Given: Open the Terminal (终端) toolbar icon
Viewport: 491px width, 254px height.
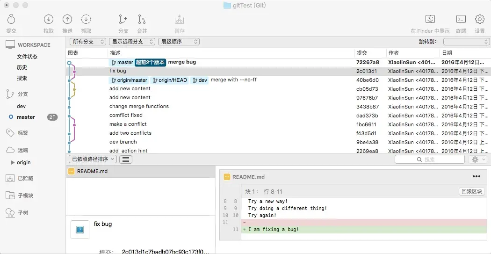Looking at the screenshot, I should pos(461,19).
